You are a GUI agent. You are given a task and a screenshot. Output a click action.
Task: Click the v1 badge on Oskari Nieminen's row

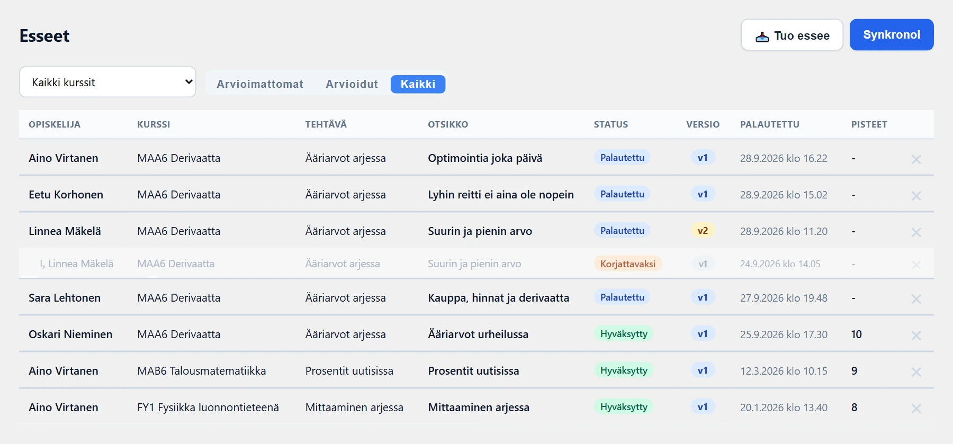(x=703, y=334)
